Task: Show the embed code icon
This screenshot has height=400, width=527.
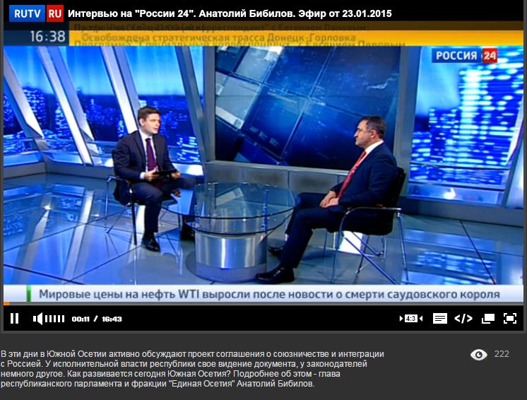Action: click(x=463, y=318)
